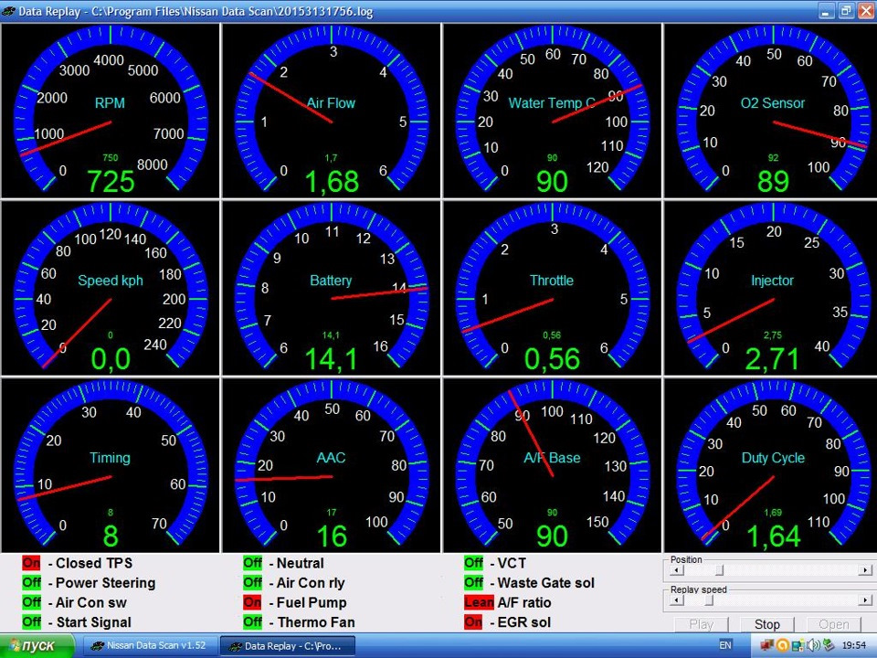Click the Air Con sw Off indicator
Viewport: 877px width, 658px height.
tap(31, 602)
